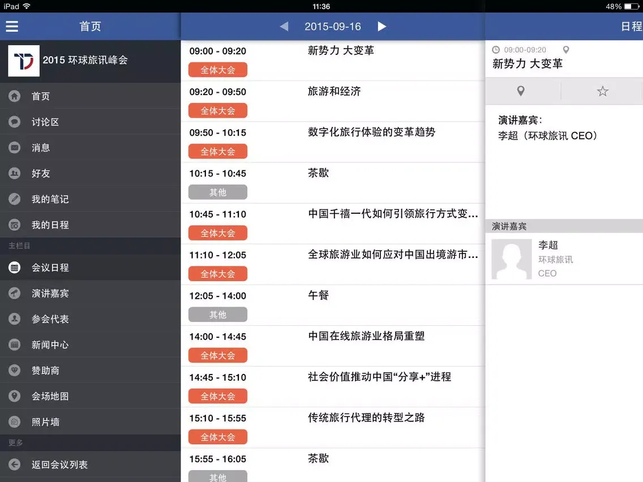Select 会场地图 in the sidebar
Screen dimensions: 643x482
pyautogui.click(x=90, y=396)
